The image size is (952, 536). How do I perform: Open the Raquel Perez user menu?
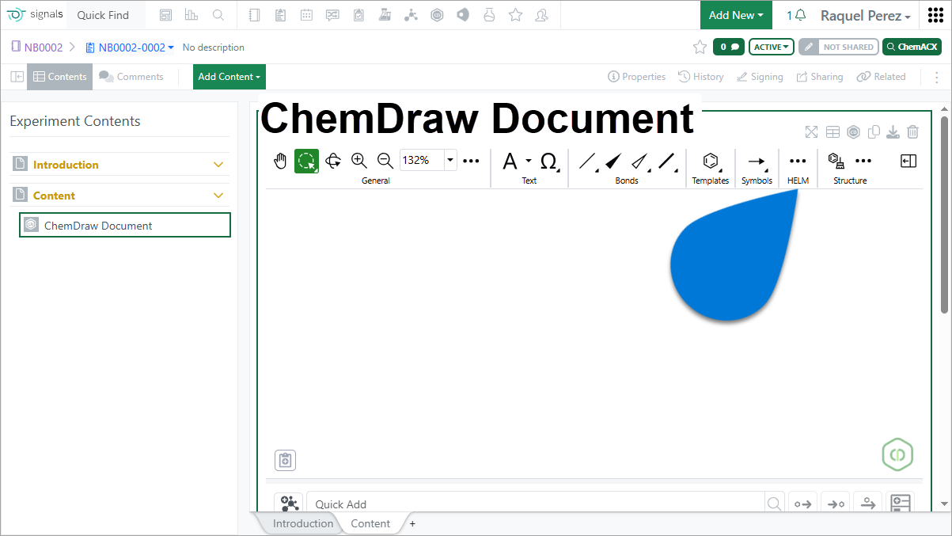(x=865, y=15)
